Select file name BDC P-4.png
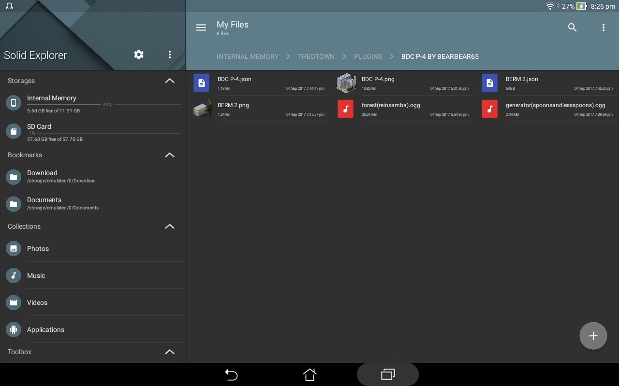Image resolution: width=619 pixels, height=386 pixels. click(x=378, y=79)
